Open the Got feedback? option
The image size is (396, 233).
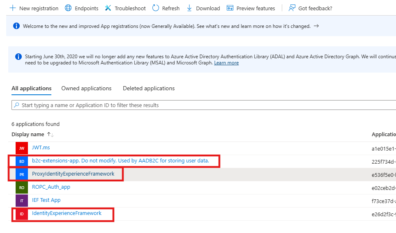pyautogui.click(x=311, y=8)
